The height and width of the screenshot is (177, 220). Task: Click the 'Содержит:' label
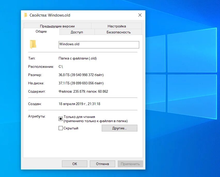coord(37,92)
